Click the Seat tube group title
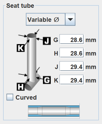Viewport: 102px width, 124px height. point(20,6)
